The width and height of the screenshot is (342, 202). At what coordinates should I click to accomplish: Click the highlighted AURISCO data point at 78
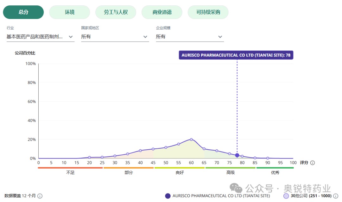click(237, 155)
